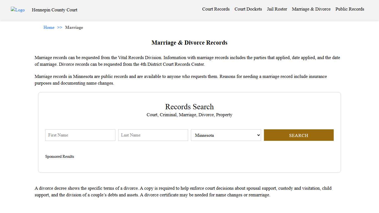The width and height of the screenshot is (379, 213).
Task: Open the Court Dockets page
Action: pyautogui.click(x=248, y=9)
